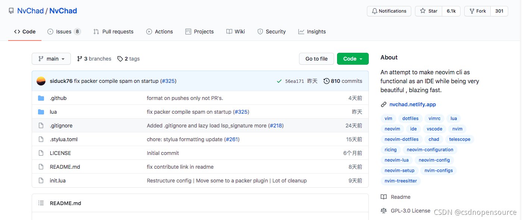This screenshot has height=220, width=522.
Task: Click the .stylua.toml file icon
Action: click(41, 139)
